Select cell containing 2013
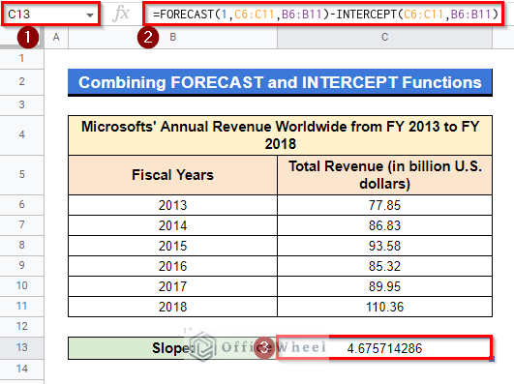This screenshot has width=514, height=384. pyautogui.click(x=172, y=205)
